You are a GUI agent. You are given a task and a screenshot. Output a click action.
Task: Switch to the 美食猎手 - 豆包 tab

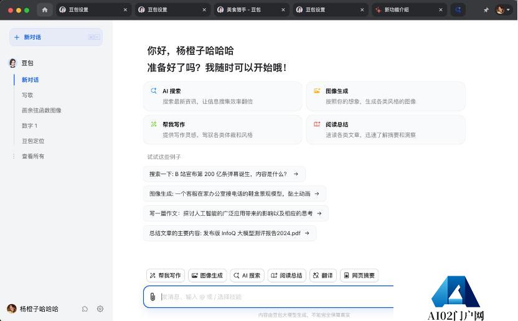point(252,10)
